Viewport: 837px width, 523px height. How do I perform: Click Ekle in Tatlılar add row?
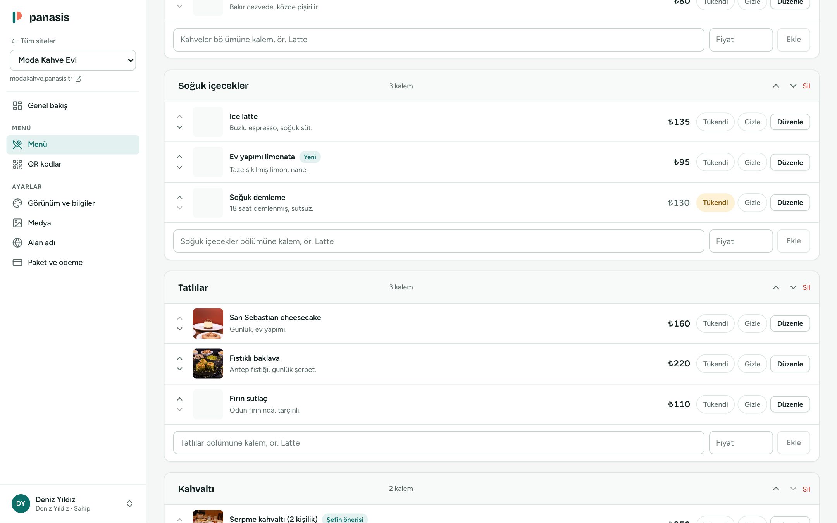[793, 443]
